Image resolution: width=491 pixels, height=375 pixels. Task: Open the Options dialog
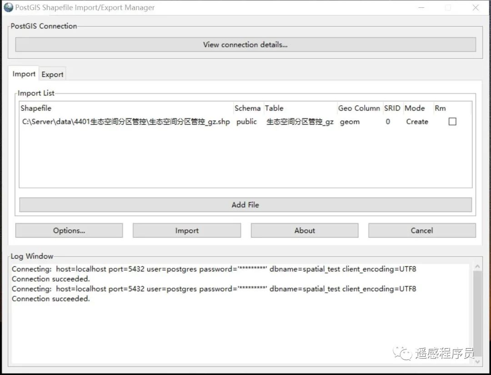pyautogui.click(x=69, y=230)
